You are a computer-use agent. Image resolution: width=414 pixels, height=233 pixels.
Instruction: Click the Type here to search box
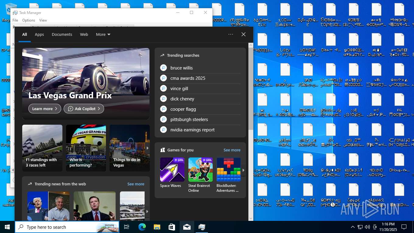point(67,227)
